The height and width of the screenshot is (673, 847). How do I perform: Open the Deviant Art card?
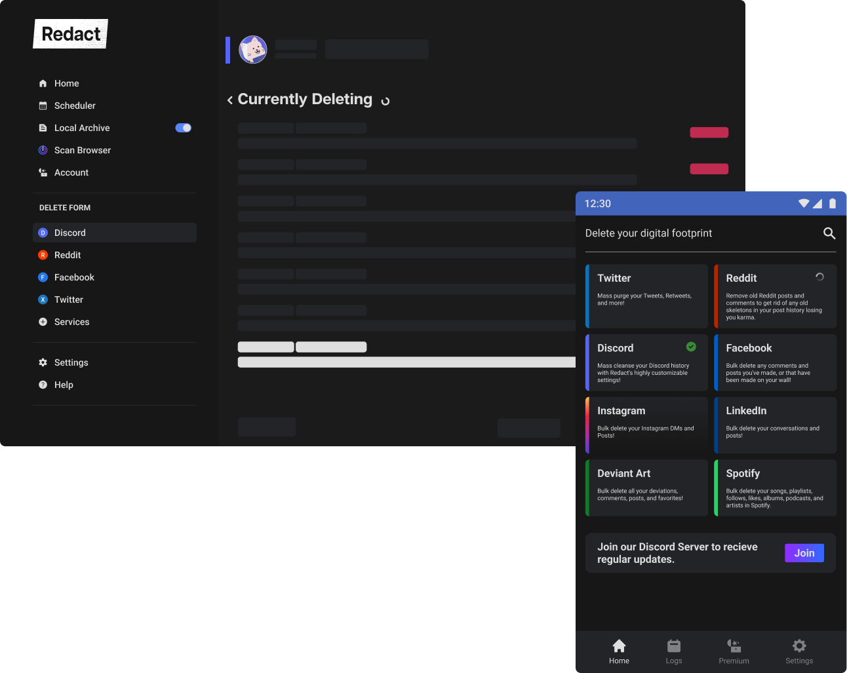pyautogui.click(x=646, y=488)
